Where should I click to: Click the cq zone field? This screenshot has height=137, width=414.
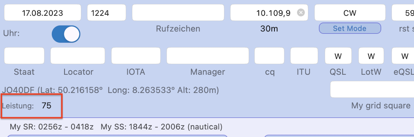tap(269, 56)
